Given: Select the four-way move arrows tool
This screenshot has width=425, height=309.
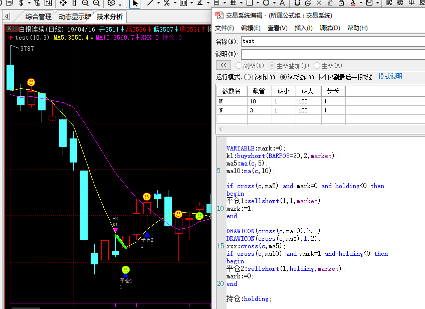Looking at the screenshot, I should (63, 3).
